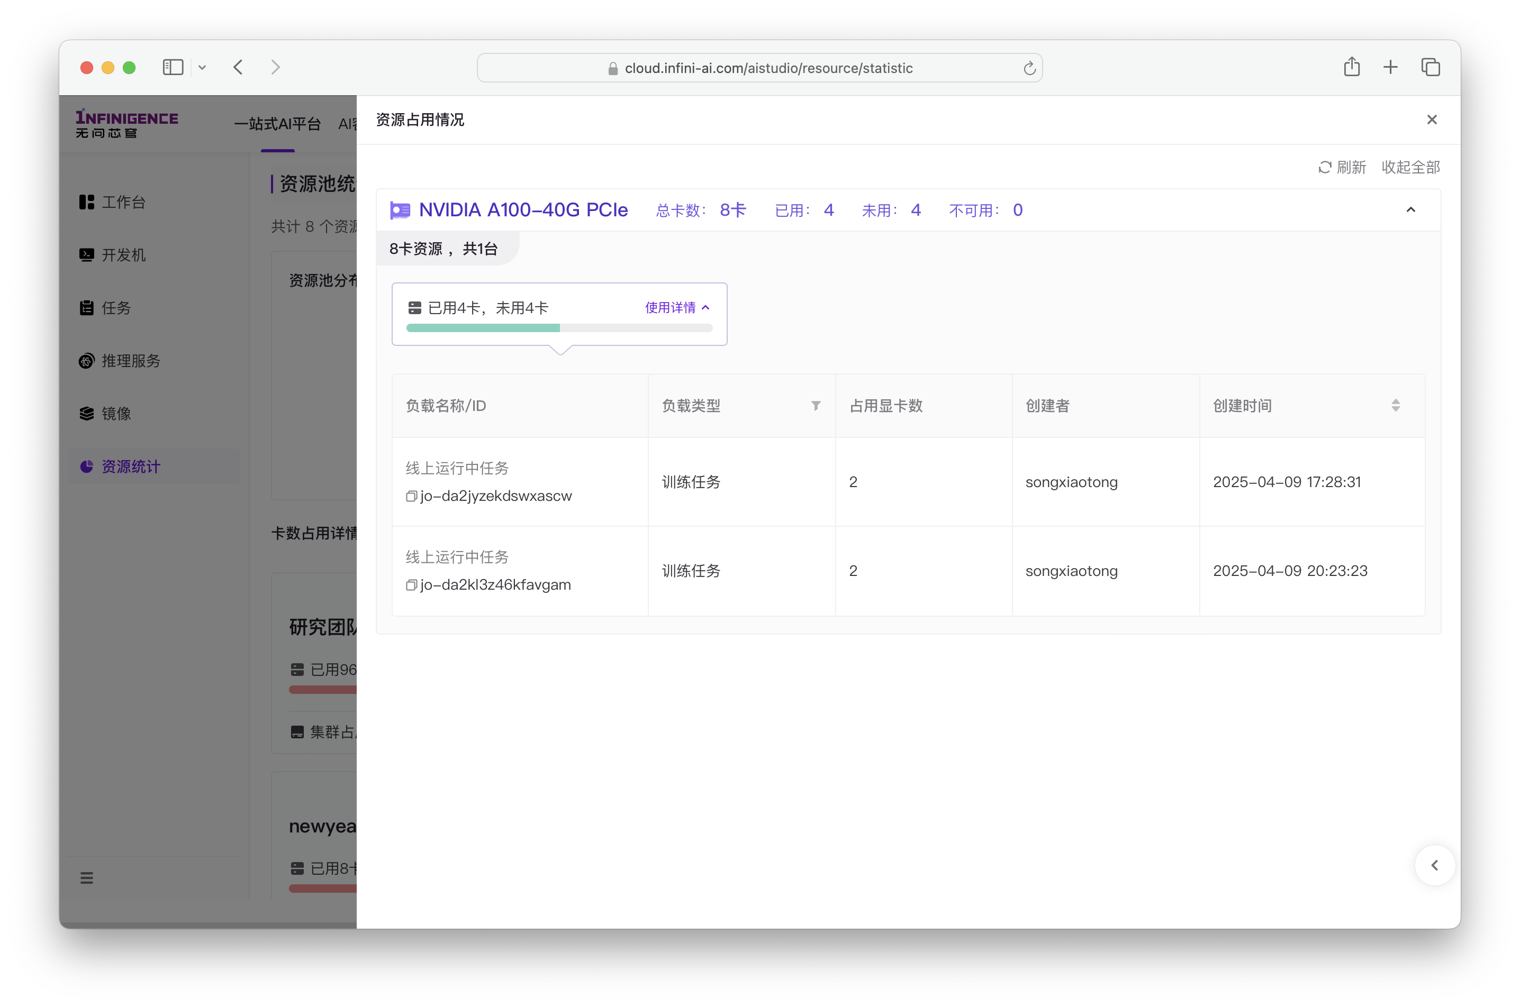
Task: Close the 资源占用情况 drawer
Action: click(1431, 120)
